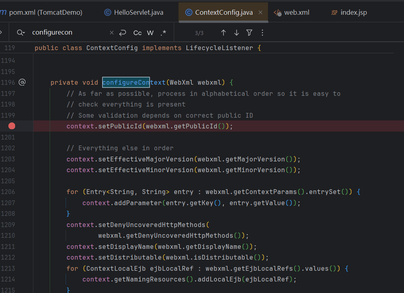Open more search options menu
This screenshot has width=404, height=293.
262,33
